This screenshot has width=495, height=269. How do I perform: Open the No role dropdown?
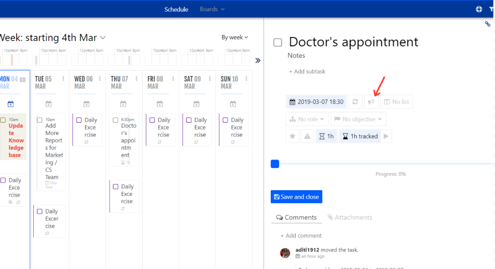307,119
